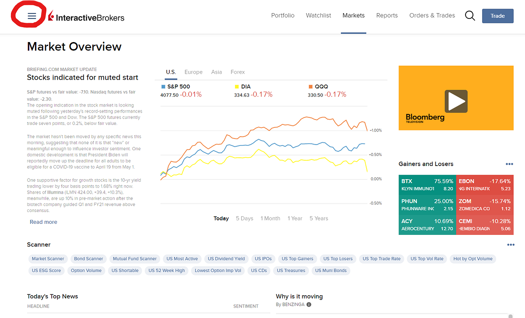Open the hamburger menu icon
The height and width of the screenshot is (318, 525).
pyautogui.click(x=32, y=16)
